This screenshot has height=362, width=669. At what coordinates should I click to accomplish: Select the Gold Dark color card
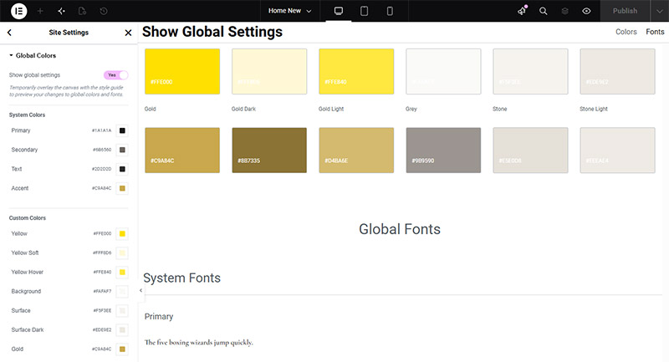pyautogui.click(x=269, y=71)
